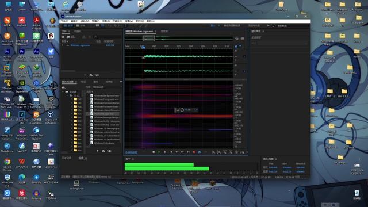Image resolution: width=368 pixels, height=207 pixels.
Task: Open WPS Office desktop shortcut
Action: (22, 163)
